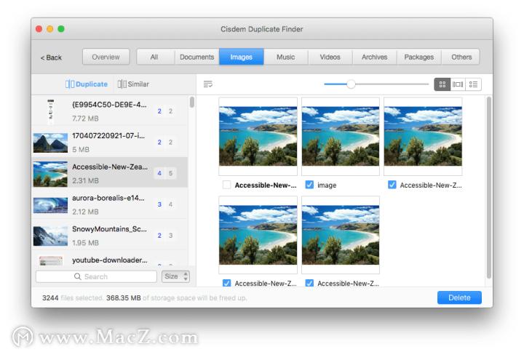Click the magnifier icon in search box
Image resolution: width=524 pixels, height=352 pixels.
coord(78,276)
